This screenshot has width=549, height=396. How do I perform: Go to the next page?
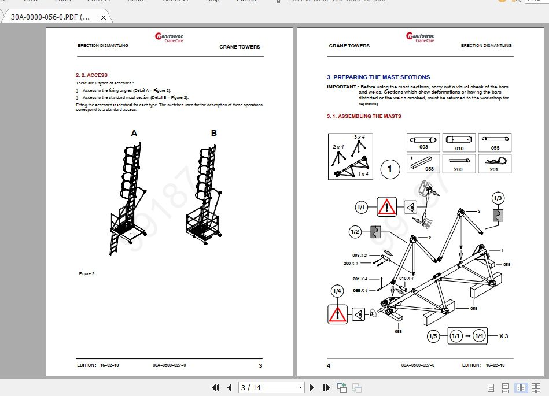312,387
